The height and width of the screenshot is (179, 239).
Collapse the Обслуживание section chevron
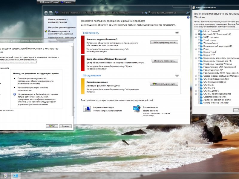177,75
